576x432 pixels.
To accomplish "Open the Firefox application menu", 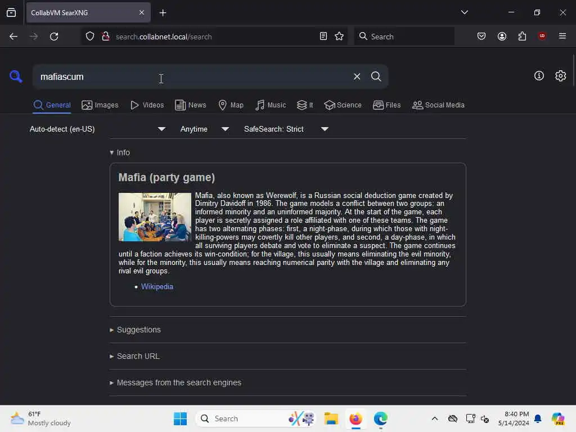I will (562, 36).
